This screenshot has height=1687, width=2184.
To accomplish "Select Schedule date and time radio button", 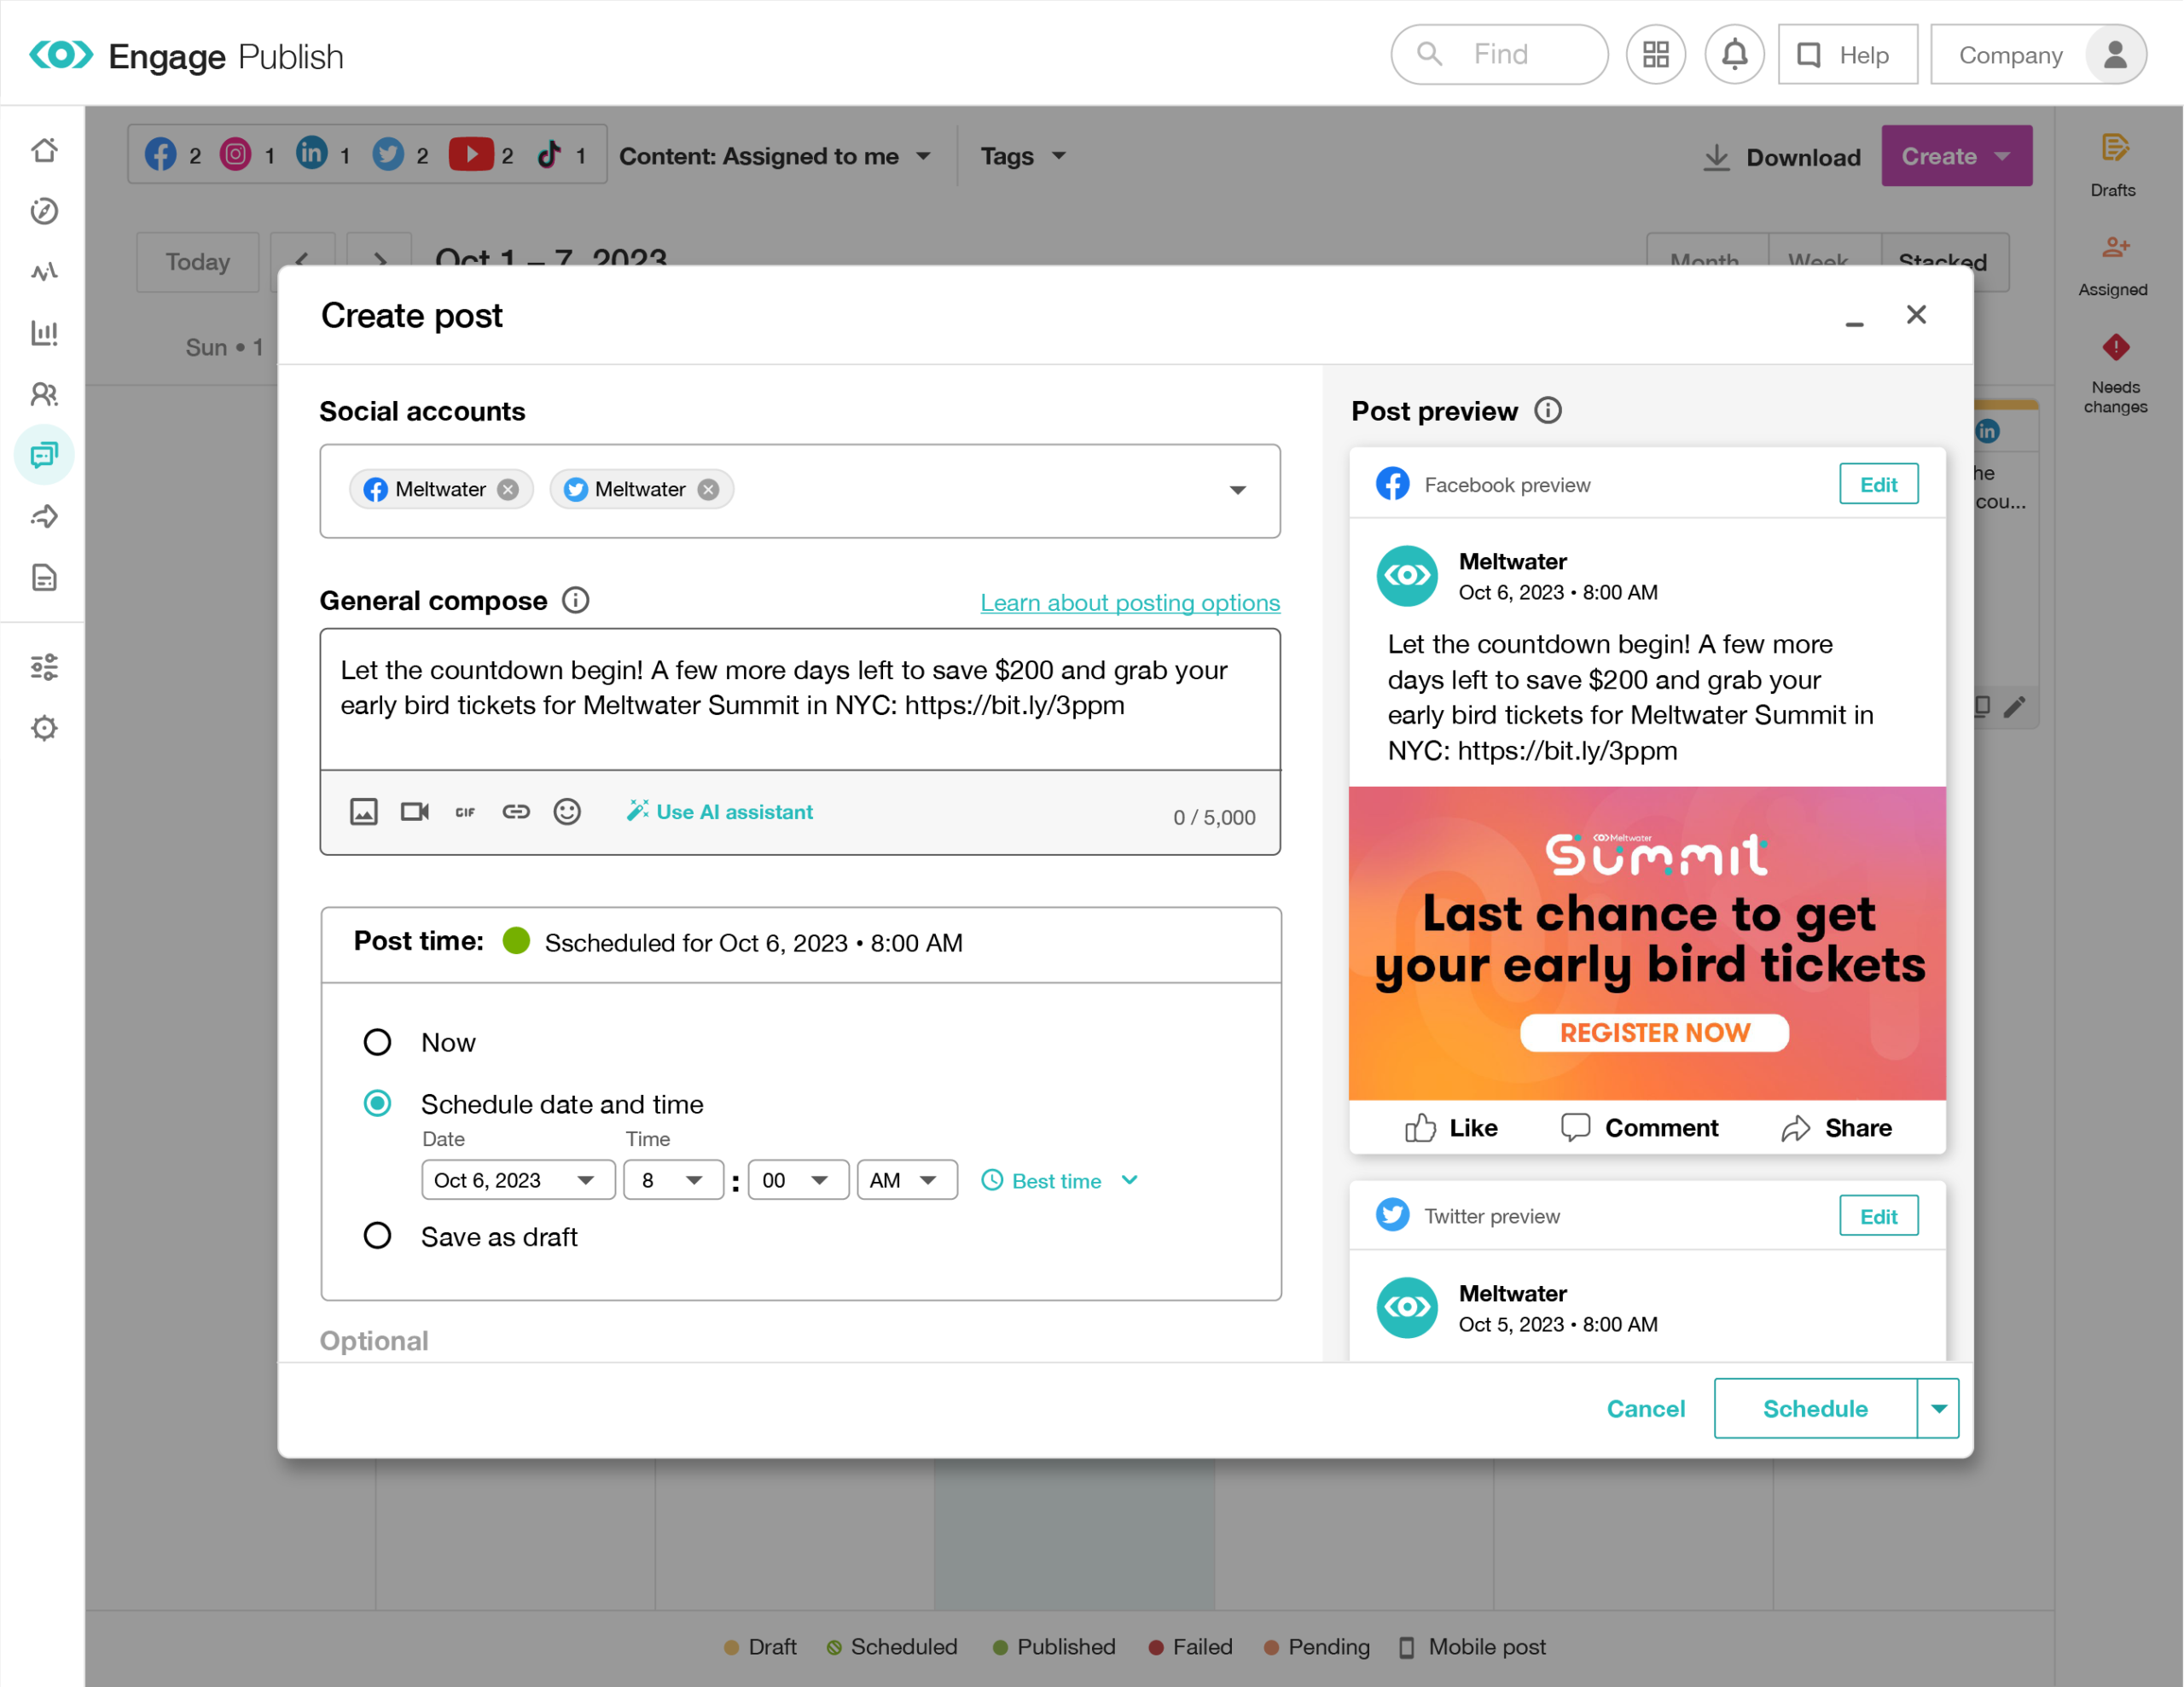I will coord(377,1103).
